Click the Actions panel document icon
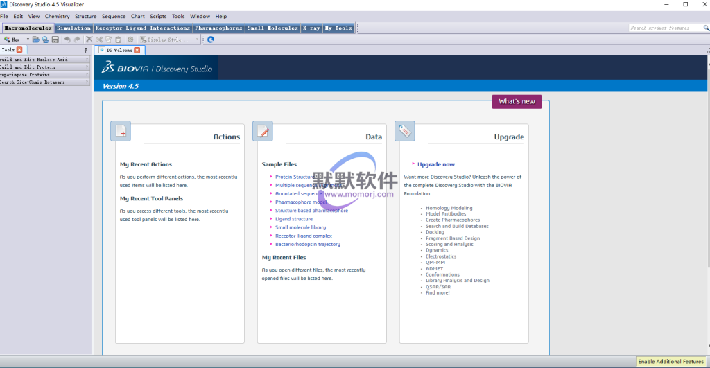 [x=121, y=131]
